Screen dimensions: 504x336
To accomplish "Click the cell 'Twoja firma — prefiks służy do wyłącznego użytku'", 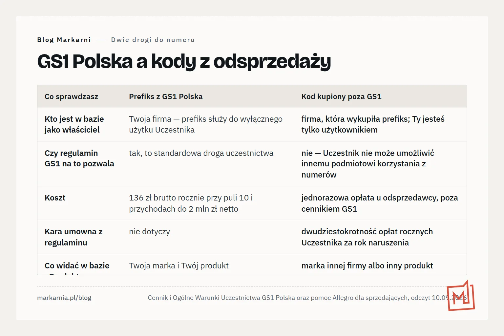I will point(206,124).
